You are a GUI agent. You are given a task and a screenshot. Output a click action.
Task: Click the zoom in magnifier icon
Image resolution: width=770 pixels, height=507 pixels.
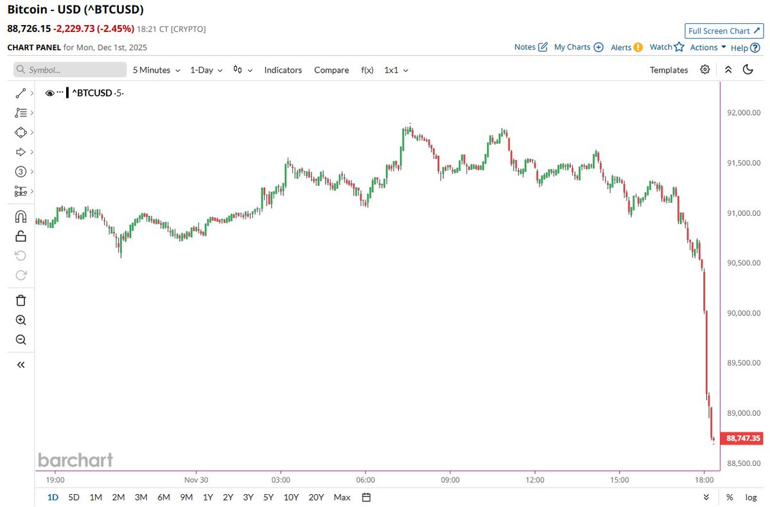20,319
